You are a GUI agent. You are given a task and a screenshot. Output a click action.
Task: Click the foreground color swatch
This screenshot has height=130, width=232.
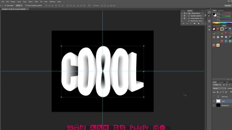214,14
